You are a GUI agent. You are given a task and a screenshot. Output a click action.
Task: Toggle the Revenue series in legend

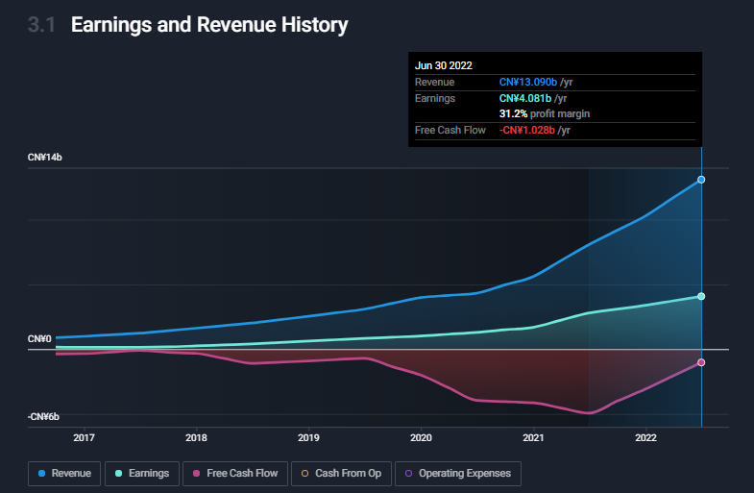[64, 473]
